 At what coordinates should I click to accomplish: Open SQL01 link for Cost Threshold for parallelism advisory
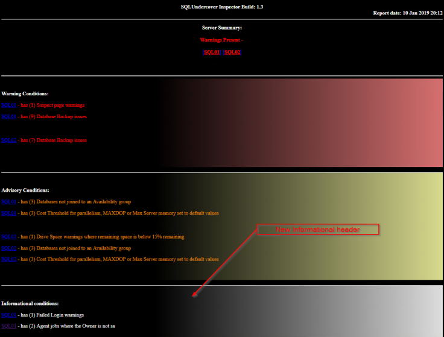(9, 213)
